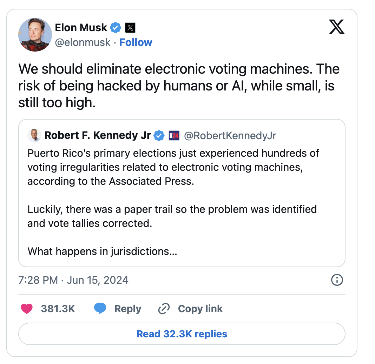Click the 7:28 PM · Jun 15, 2024 timestamp

coord(73,280)
